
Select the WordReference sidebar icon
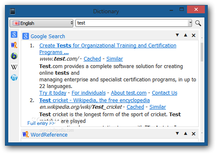14,45
